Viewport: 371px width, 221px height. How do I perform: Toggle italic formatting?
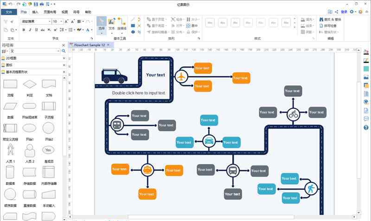coord(30,30)
